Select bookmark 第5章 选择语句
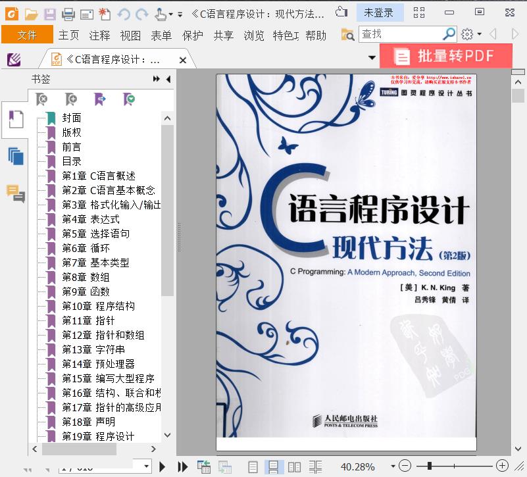The width and height of the screenshot is (527, 477). click(96, 234)
